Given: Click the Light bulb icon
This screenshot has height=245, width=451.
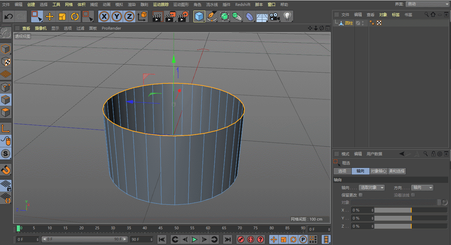Looking at the screenshot, I should point(287,16).
